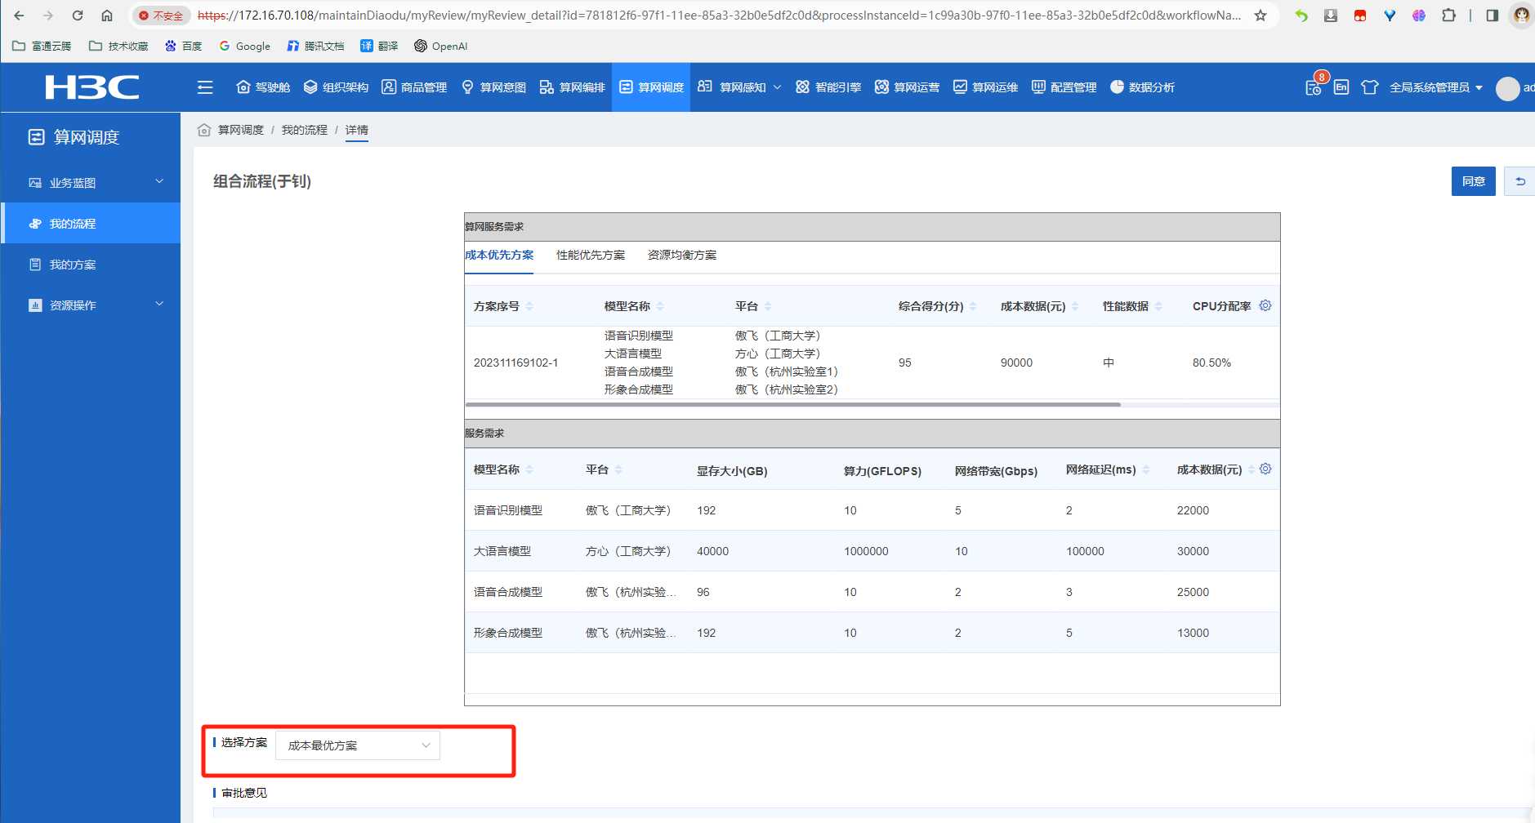
Task: Open 商品管理 menu
Action: click(414, 87)
